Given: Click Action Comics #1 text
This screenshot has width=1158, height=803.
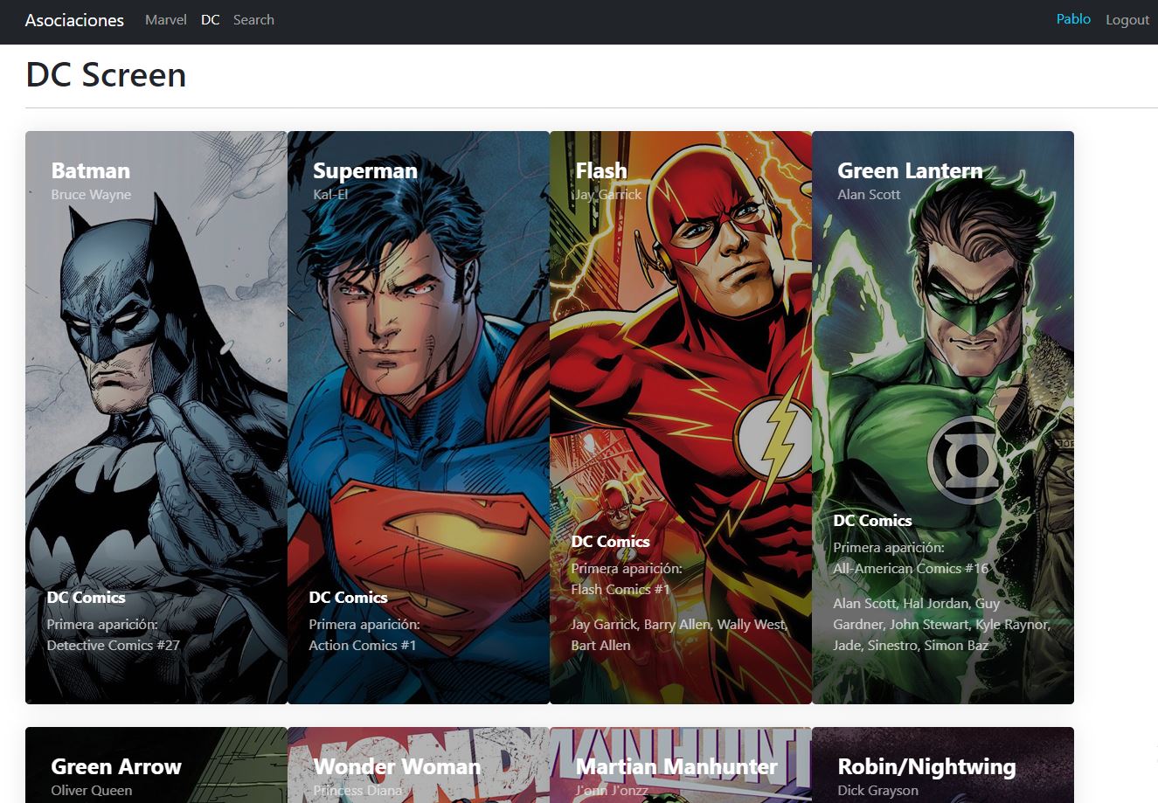Looking at the screenshot, I should pyautogui.click(x=362, y=645).
